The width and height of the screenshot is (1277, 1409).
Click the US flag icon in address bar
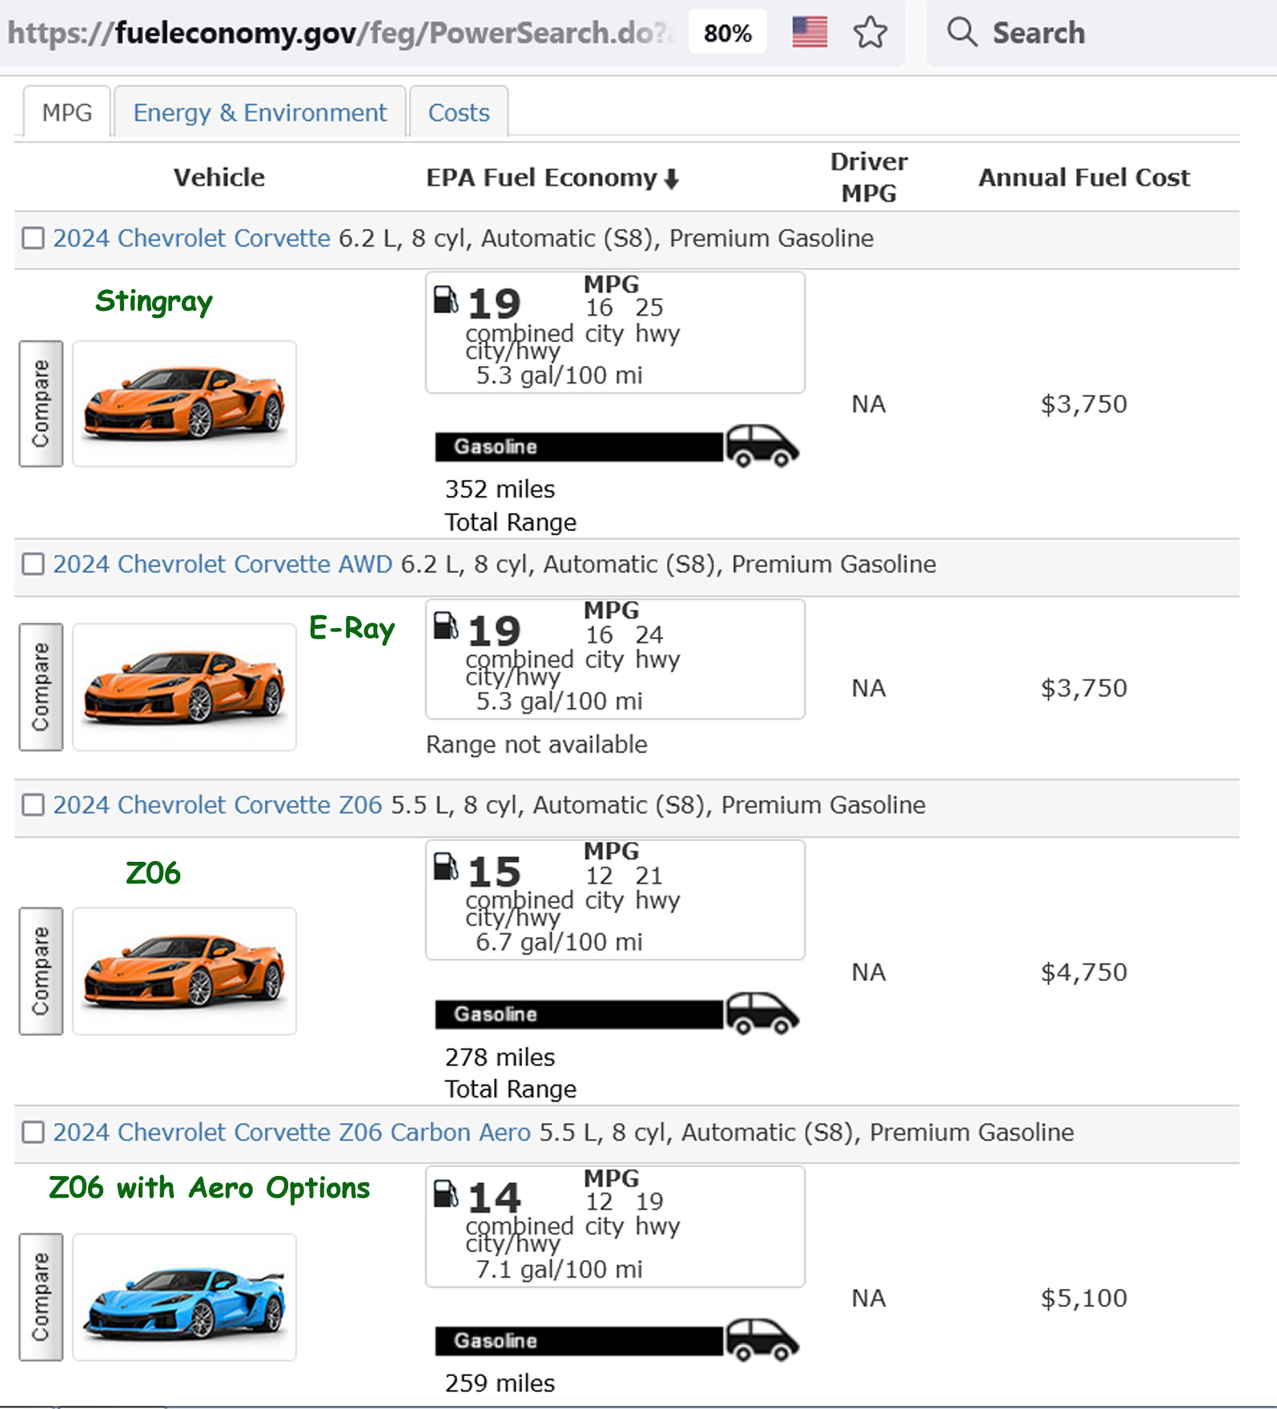809,33
